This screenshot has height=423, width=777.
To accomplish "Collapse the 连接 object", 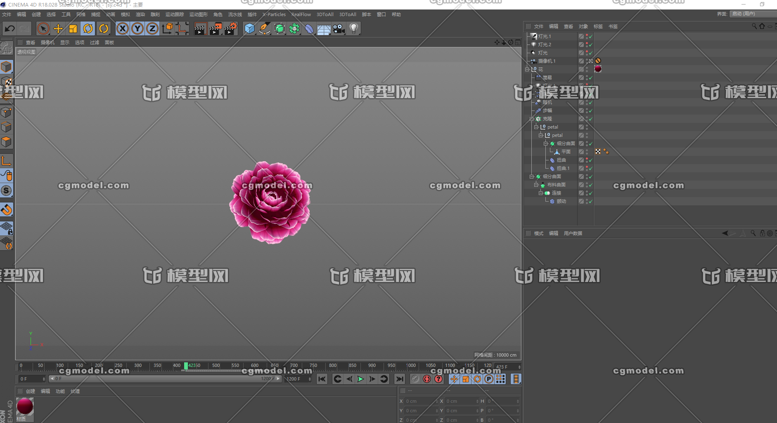I will [541, 193].
